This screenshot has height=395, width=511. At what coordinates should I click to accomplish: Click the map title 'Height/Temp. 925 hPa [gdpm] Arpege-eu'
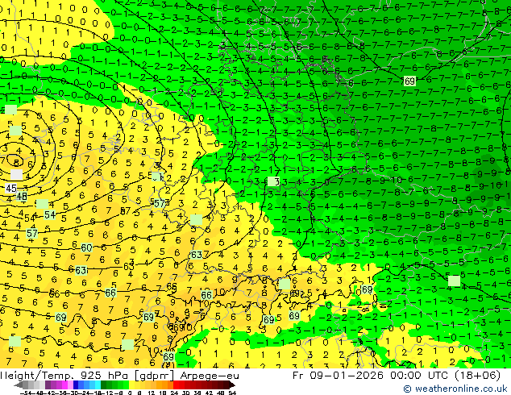coord(119,376)
